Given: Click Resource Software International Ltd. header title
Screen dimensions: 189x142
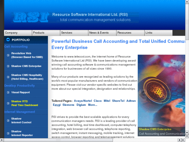Looking at the screenshot, I should click(x=90, y=15).
